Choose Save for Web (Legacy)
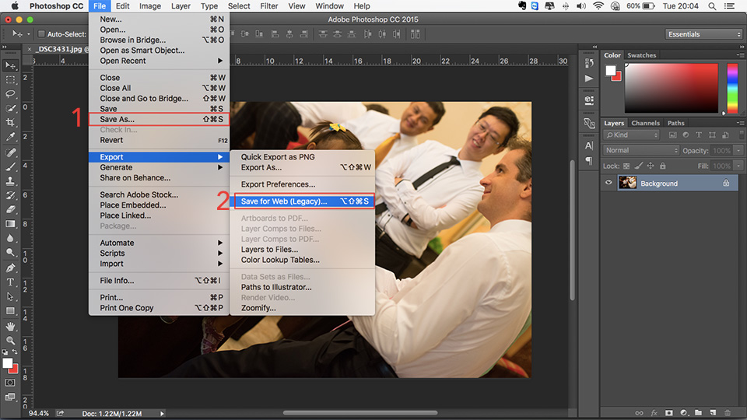This screenshot has height=420, width=747. pos(303,201)
